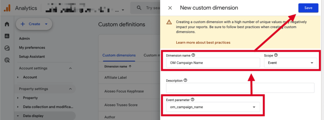Image resolution: width=324 pixels, height=120 pixels.
Task: Click the Save button
Action: [308, 8]
